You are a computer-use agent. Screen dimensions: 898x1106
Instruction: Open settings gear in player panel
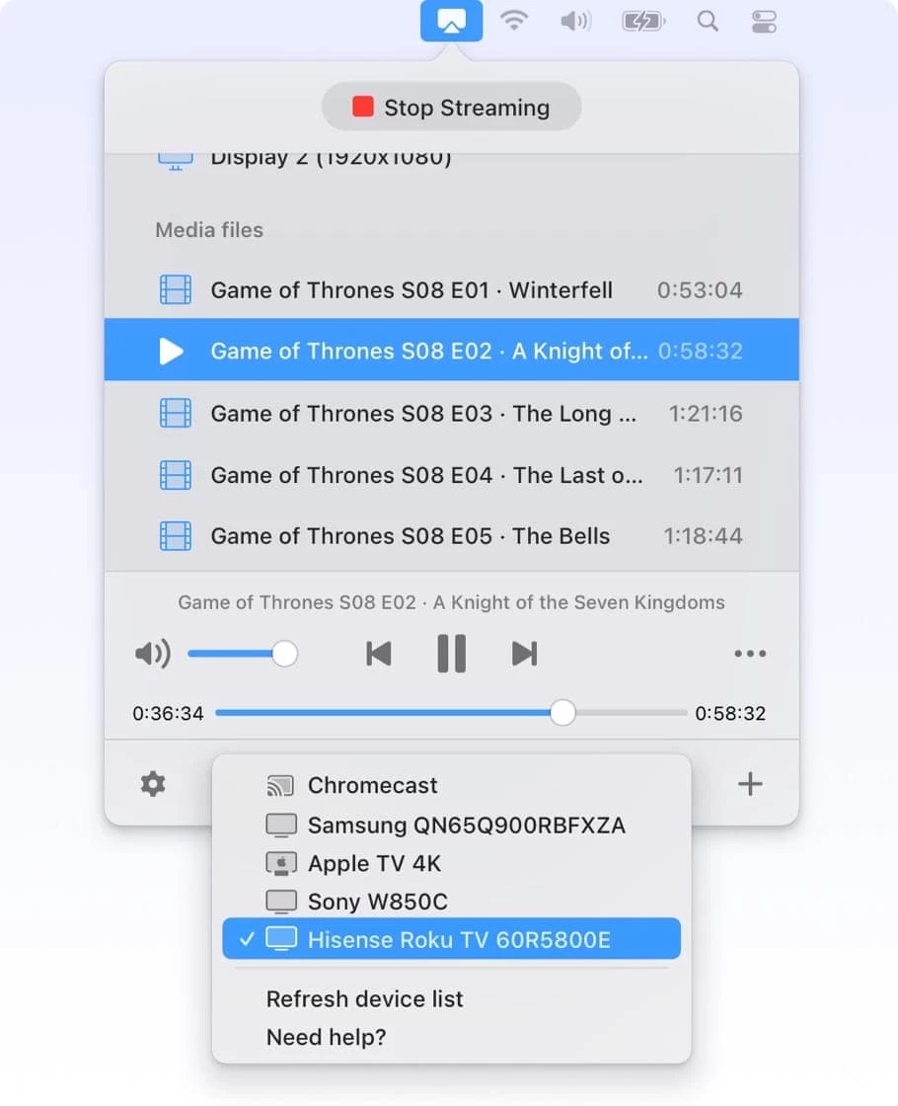(x=152, y=784)
